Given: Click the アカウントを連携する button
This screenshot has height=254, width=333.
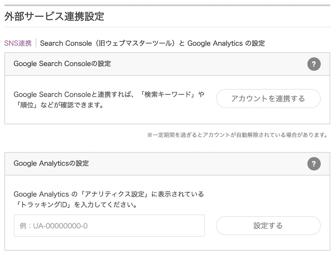Looking at the screenshot, I should point(268,99).
